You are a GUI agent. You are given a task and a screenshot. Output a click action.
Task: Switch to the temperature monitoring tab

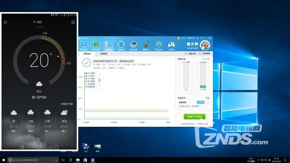87,53
